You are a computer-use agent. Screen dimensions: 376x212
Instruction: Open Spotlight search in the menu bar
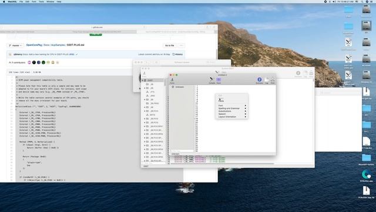click(362, 1)
